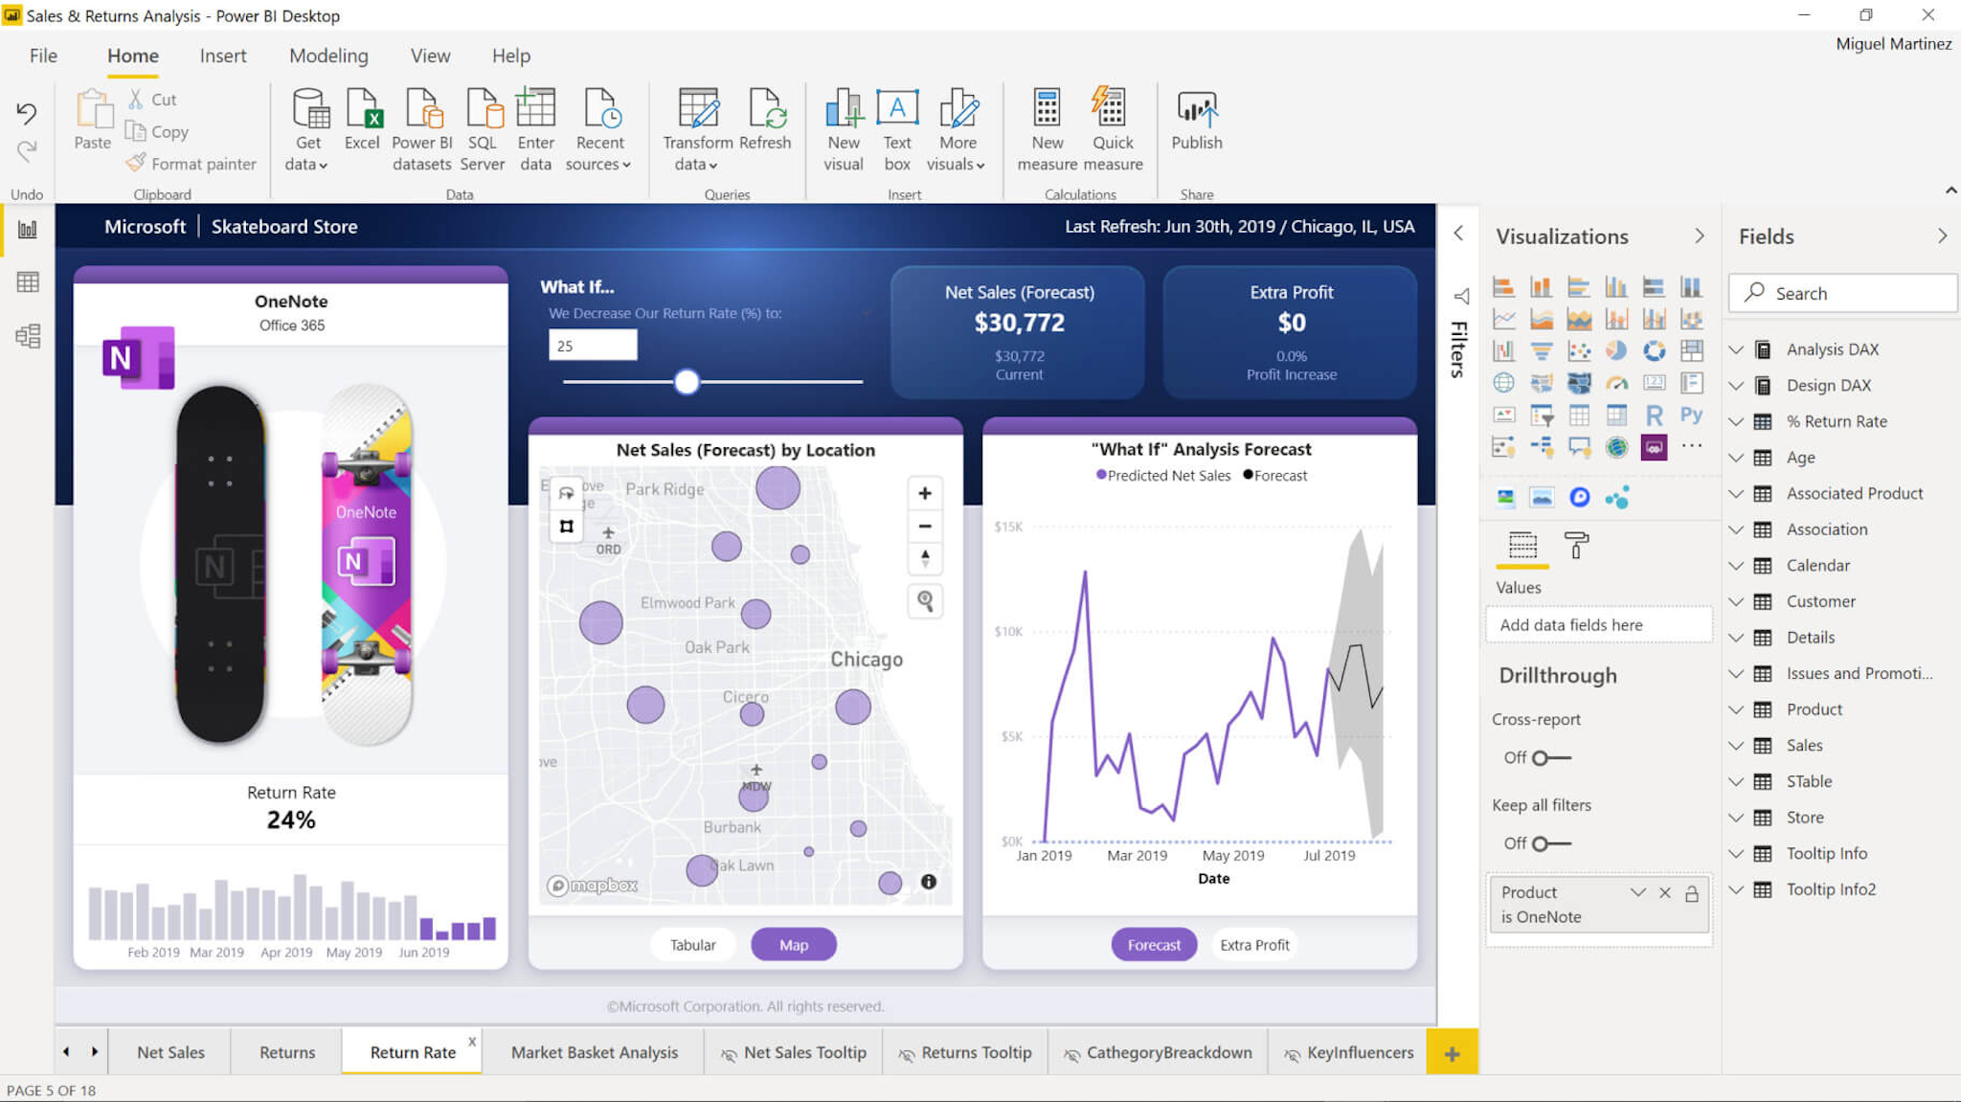
Task: Select the Gauge visual in Visualizations
Action: point(1618,383)
